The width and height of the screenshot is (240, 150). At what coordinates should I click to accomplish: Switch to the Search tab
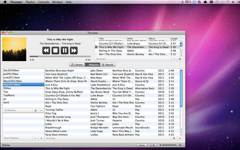108,65
